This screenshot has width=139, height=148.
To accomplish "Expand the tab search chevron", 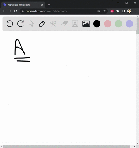I will [x=110, y=3].
